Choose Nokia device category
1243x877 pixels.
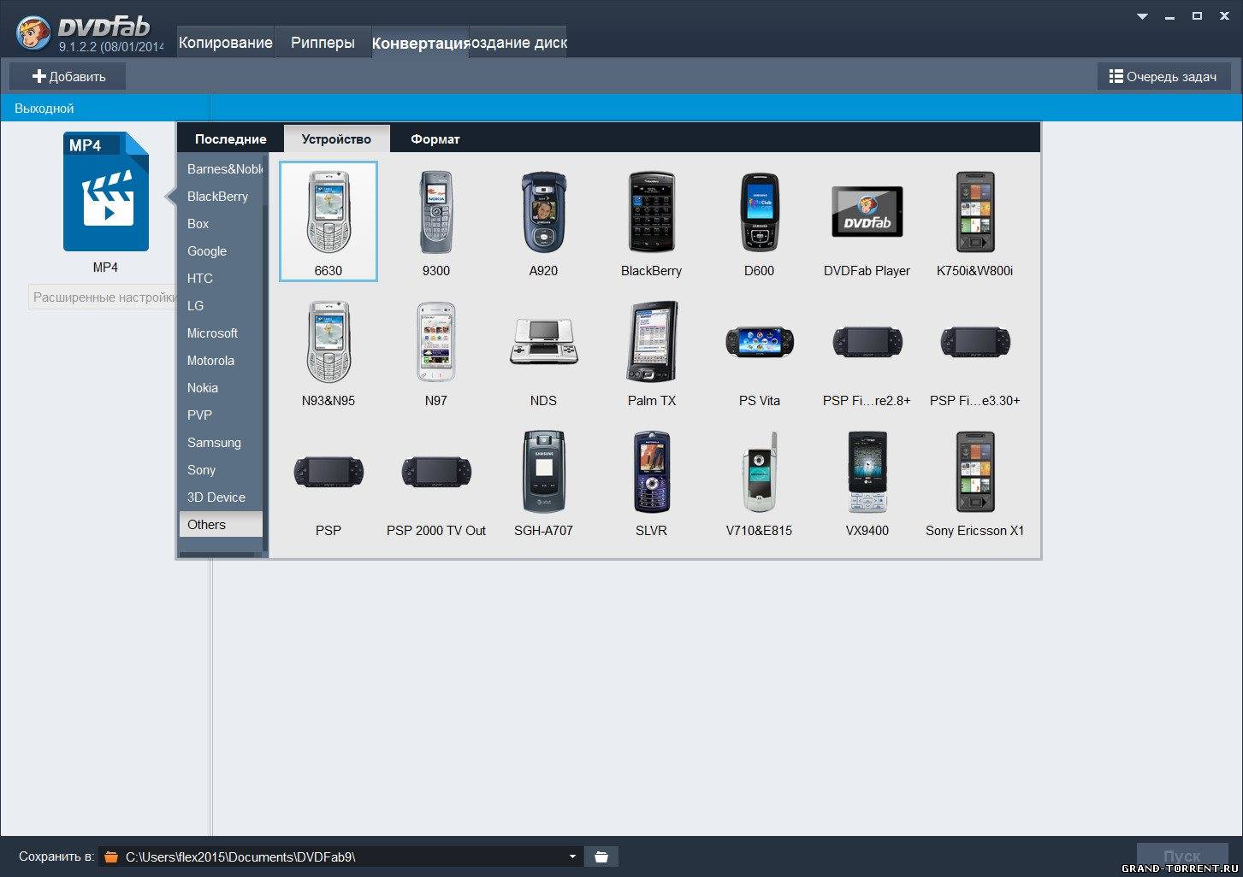coord(222,388)
